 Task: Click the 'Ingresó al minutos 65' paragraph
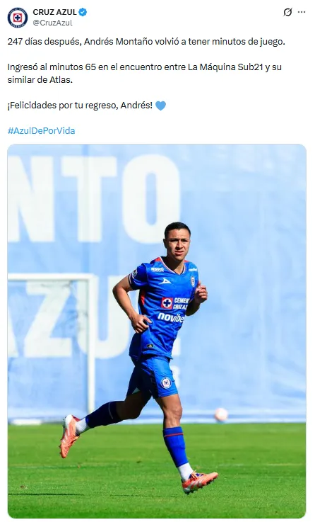tap(144, 74)
